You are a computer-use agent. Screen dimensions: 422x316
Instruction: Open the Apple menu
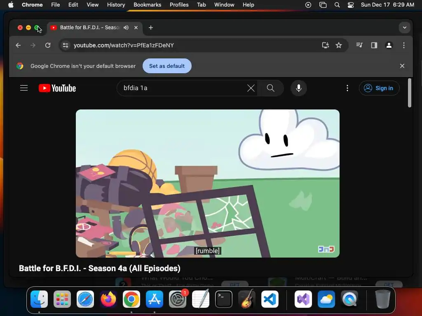click(x=11, y=5)
